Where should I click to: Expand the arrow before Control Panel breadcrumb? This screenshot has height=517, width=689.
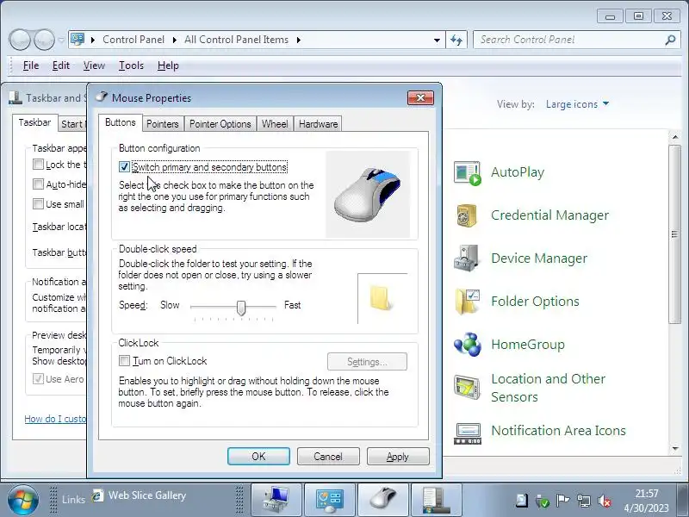[93, 40]
